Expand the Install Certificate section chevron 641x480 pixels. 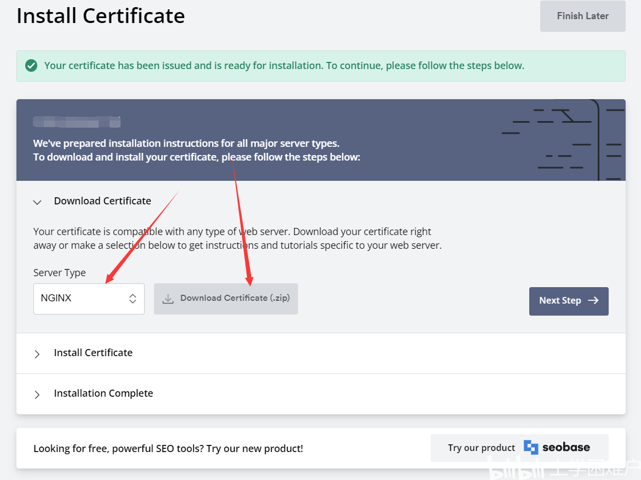coord(37,354)
